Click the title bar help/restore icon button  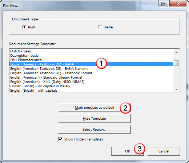pos(163,4)
